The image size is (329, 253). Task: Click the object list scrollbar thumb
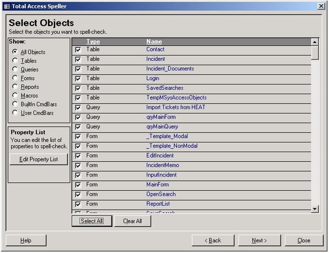[315, 53]
